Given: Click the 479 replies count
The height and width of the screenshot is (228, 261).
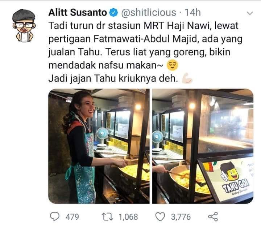Looking at the screenshot, I should click(72, 217).
